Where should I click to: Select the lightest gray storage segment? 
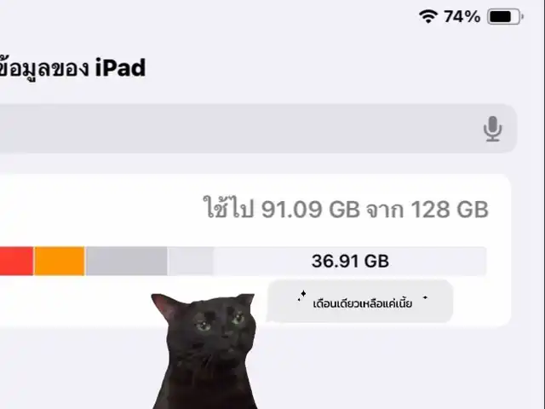point(191,261)
